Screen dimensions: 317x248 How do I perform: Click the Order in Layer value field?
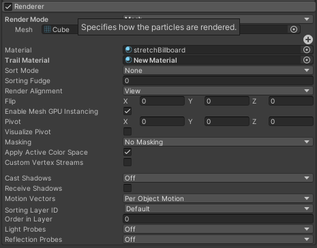click(218, 219)
